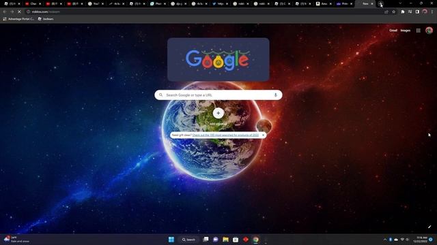Start voice search with microphone icon
This screenshot has width=437, height=245.
[275, 95]
